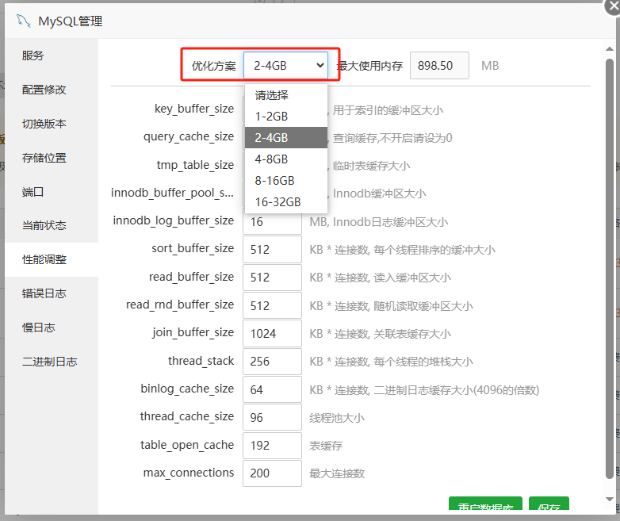The image size is (620, 521).
Task: Edit the thread_stack value
Action: (272, 361)
